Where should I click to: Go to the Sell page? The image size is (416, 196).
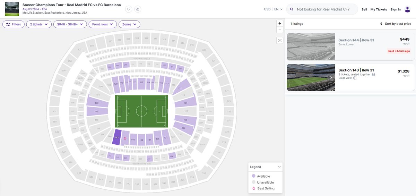[x=364, y=9]
